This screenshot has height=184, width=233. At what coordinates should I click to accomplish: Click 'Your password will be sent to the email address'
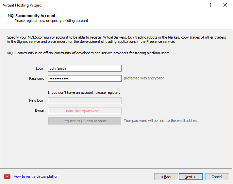pos(161,121)
